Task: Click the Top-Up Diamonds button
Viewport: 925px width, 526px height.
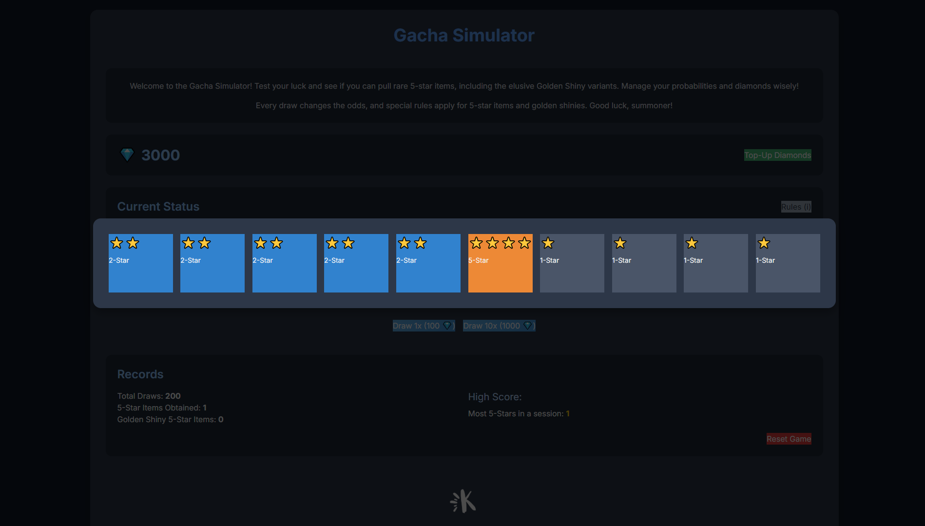Action: (x=777, y=155)
